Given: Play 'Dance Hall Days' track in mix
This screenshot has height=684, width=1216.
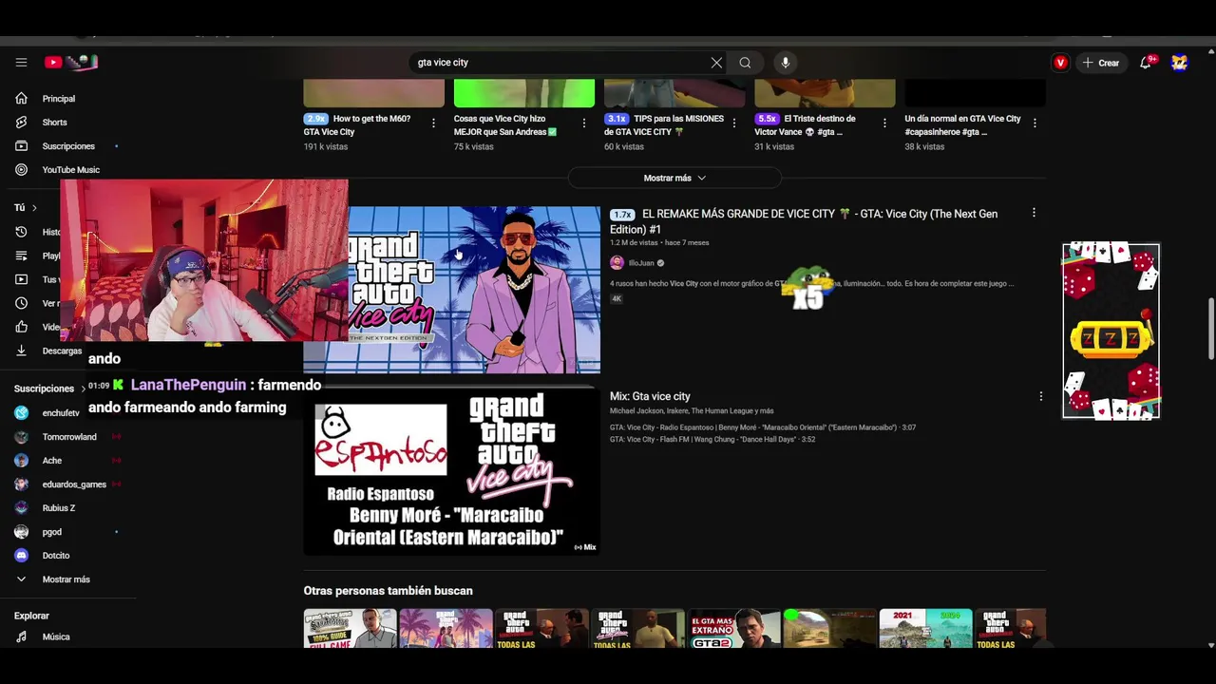Looking at the screenshot, I should pyautogui.click(x=712, y=440).
